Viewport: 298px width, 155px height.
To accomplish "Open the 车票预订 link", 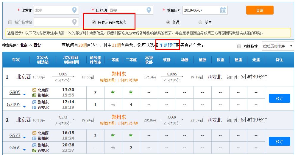I will click(168, 45).
